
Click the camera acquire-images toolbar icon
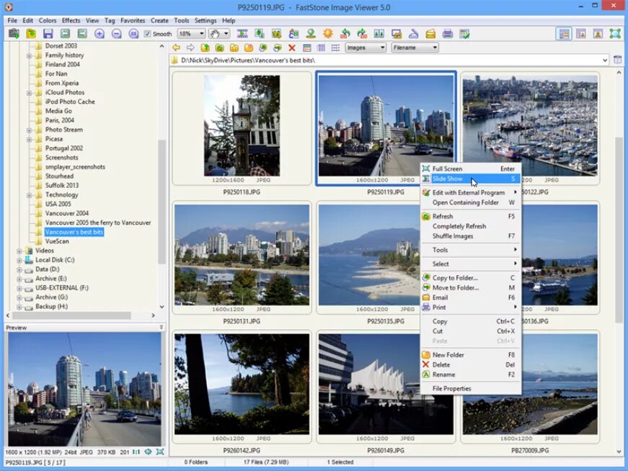pos(14,34)
